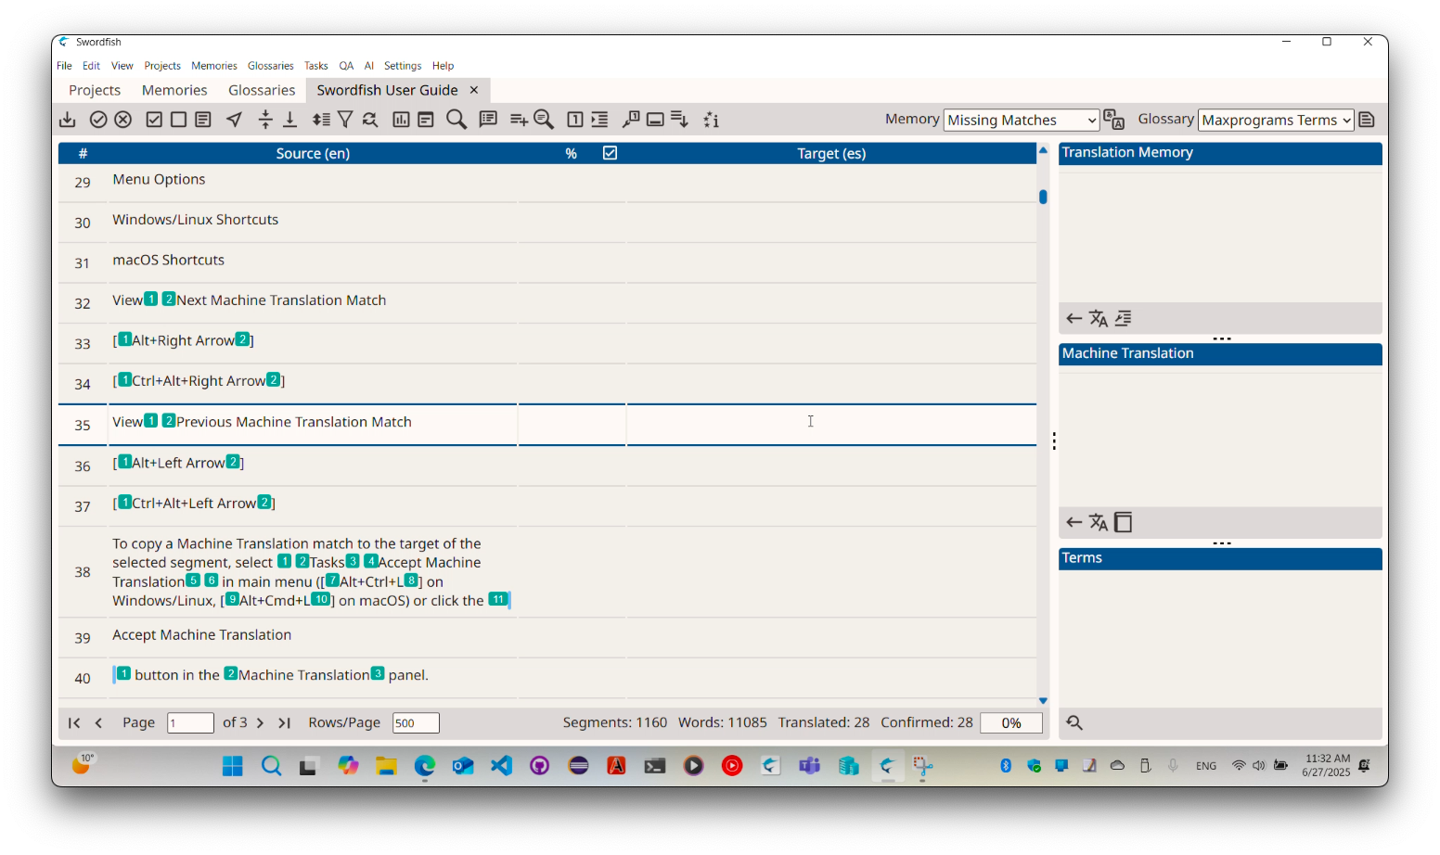This screenshot has width=1440, height=855.
Task: Click the circled checkmark confirm translation icon
Action: pos(98,120)
